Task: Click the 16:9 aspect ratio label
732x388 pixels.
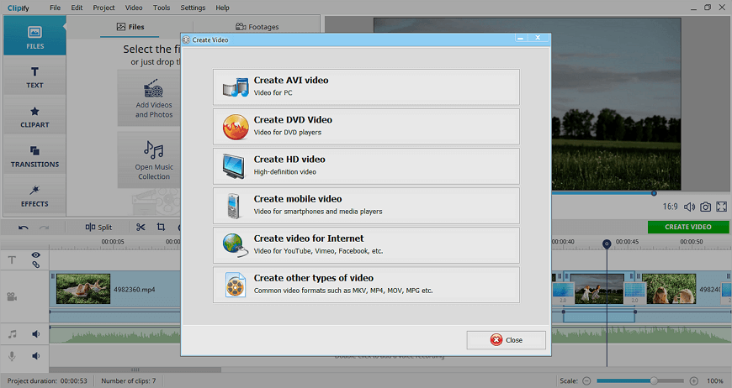Action: pyautogui.click(x=670, y=207)
